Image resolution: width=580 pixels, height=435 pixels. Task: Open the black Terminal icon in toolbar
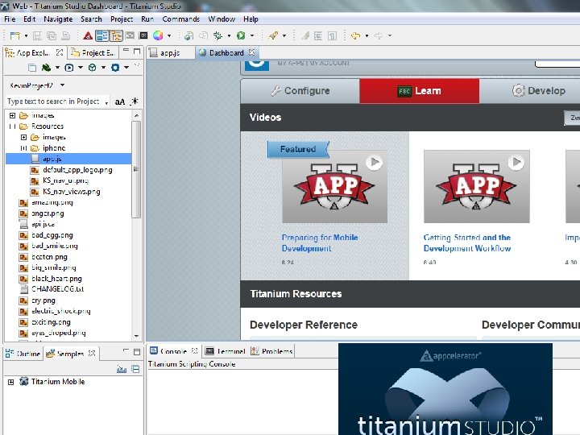point(143,36)
